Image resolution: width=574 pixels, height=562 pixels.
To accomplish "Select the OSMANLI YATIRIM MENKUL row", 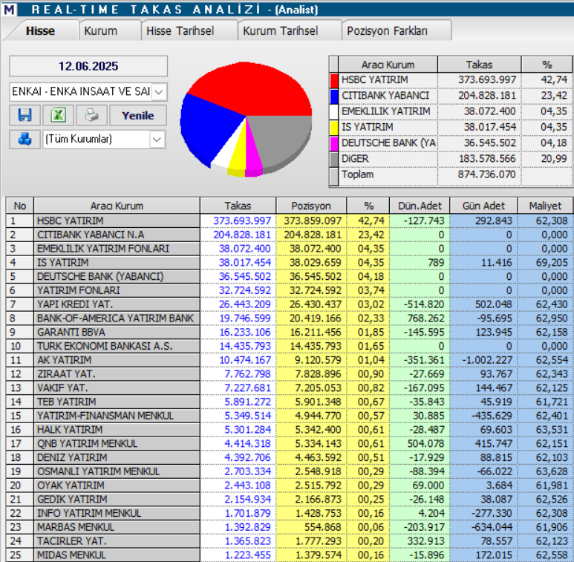I will [x=290, y=471].
